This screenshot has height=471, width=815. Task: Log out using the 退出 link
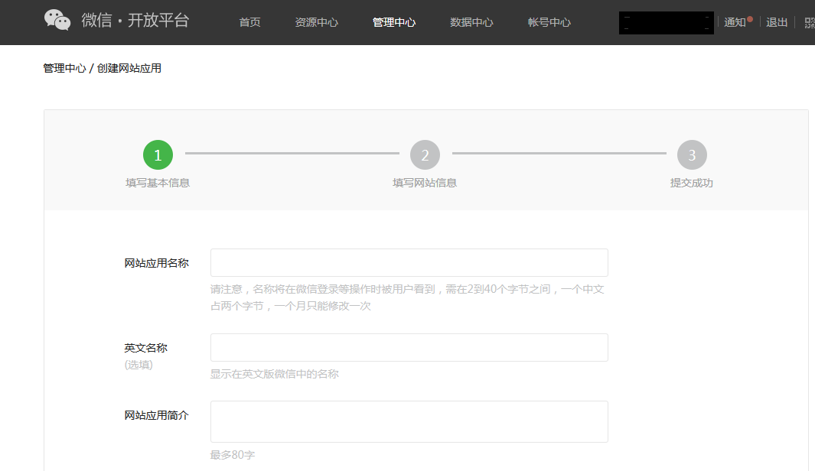777,22
